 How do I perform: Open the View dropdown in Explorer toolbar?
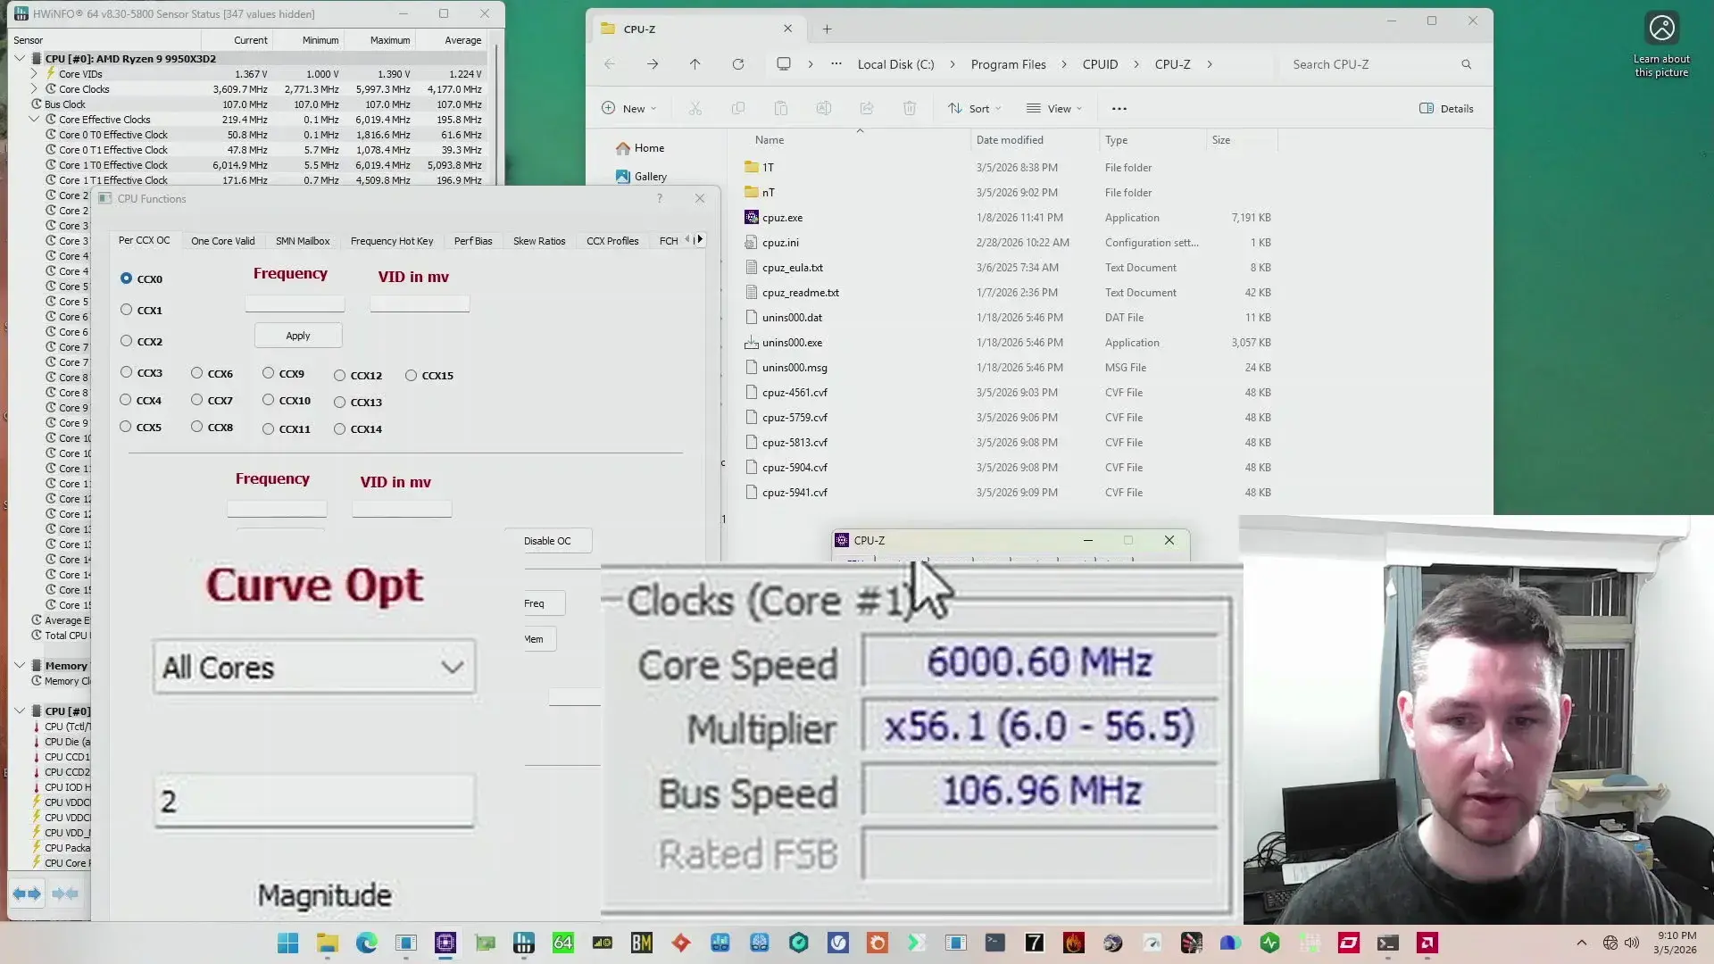tap(1054, 109)
